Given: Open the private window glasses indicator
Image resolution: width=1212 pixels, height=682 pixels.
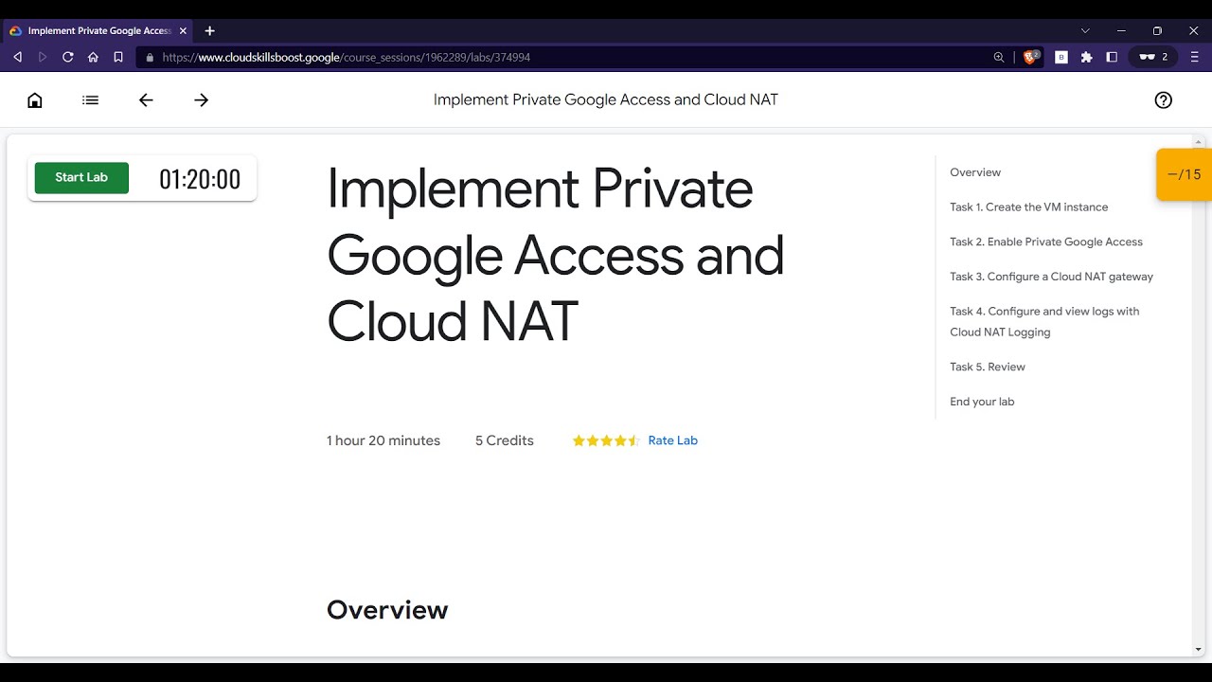Looking at the screenshot, I should point(1152,57).
